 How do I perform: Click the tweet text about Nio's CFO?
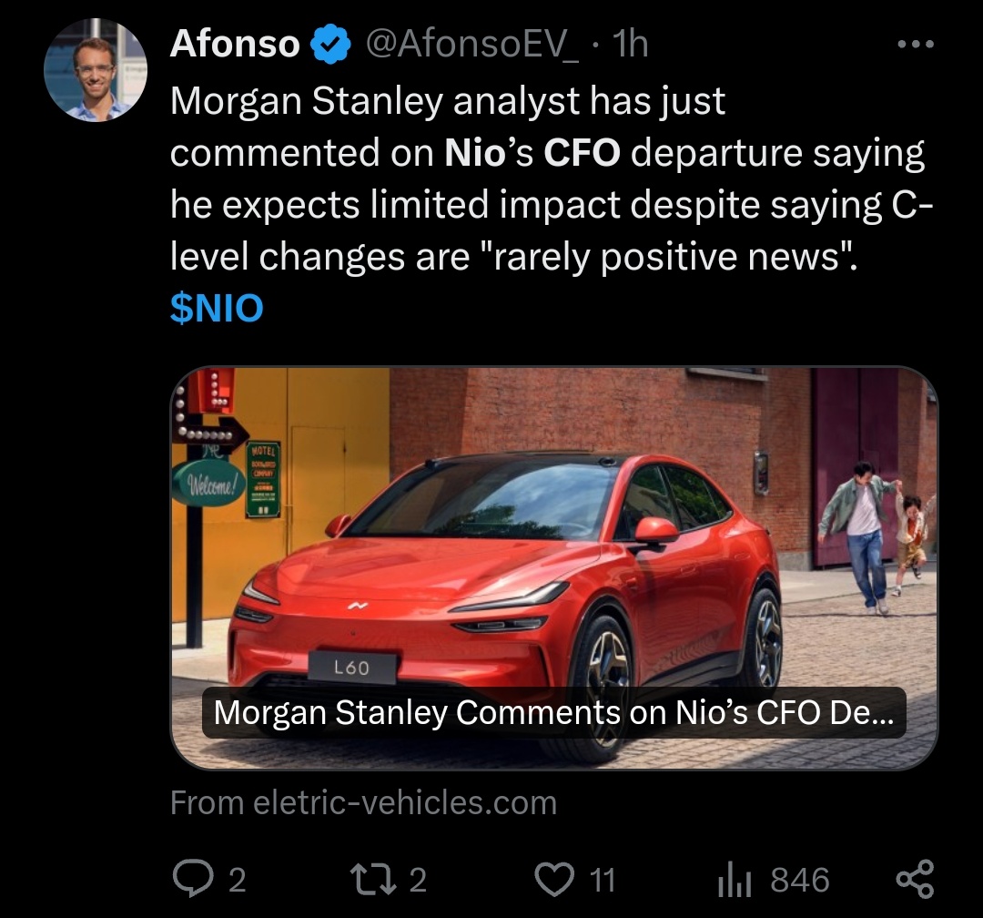pyautogui.click(x=551, y=178)
